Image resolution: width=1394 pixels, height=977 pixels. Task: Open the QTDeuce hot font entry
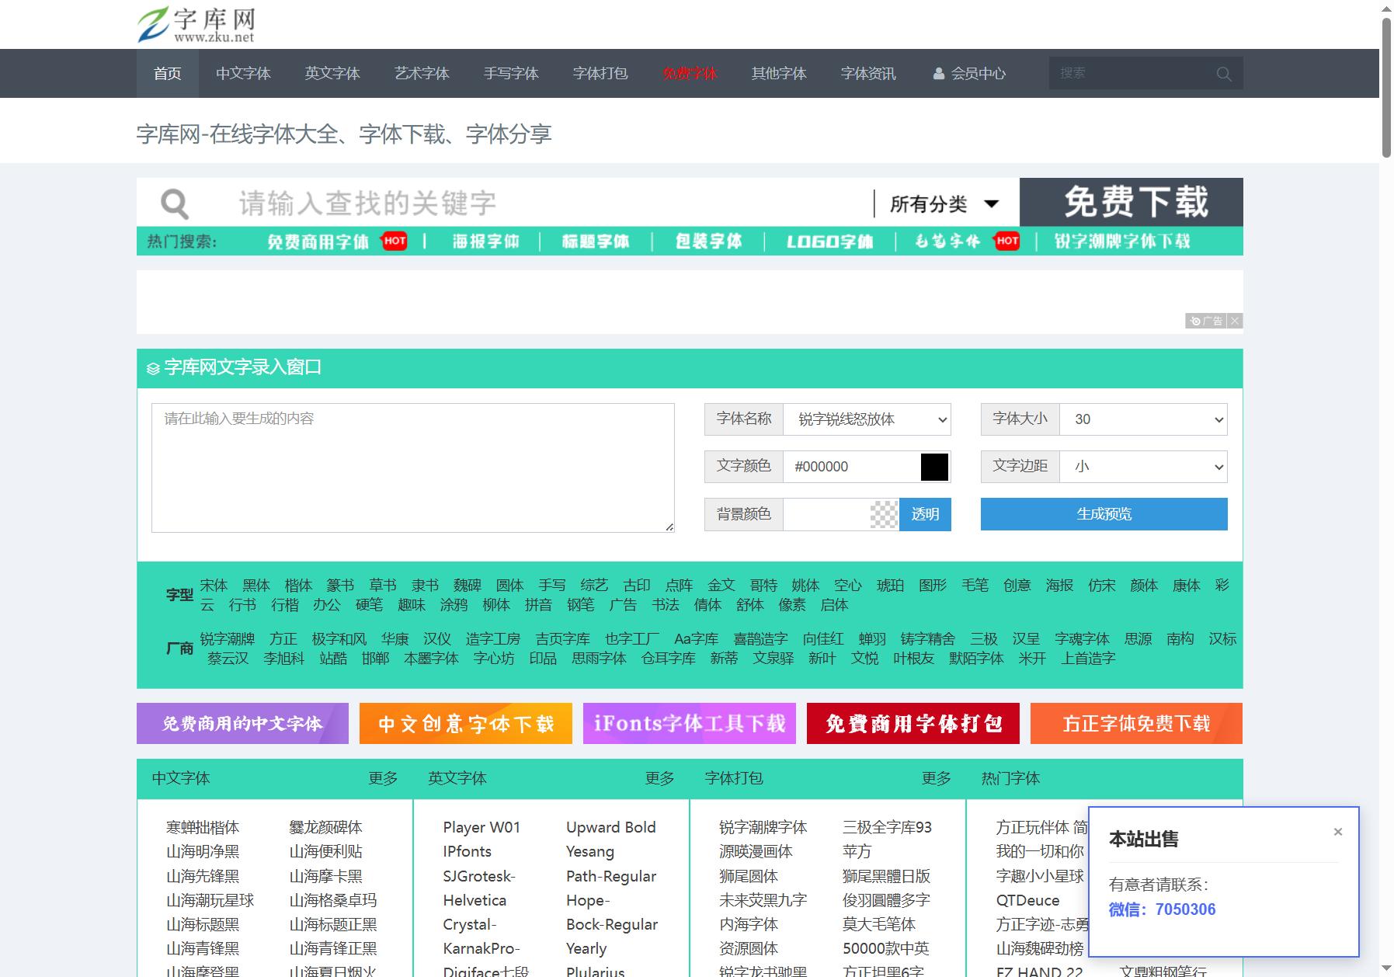(x=1027, y=901)
